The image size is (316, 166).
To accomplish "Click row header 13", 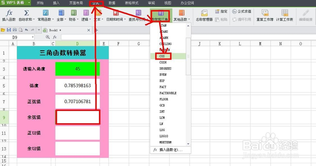I will click(x=4, y=149).
